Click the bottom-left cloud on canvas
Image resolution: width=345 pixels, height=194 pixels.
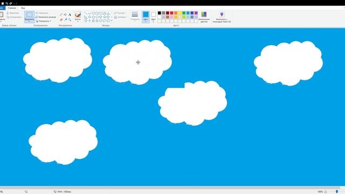coord(63,142)
